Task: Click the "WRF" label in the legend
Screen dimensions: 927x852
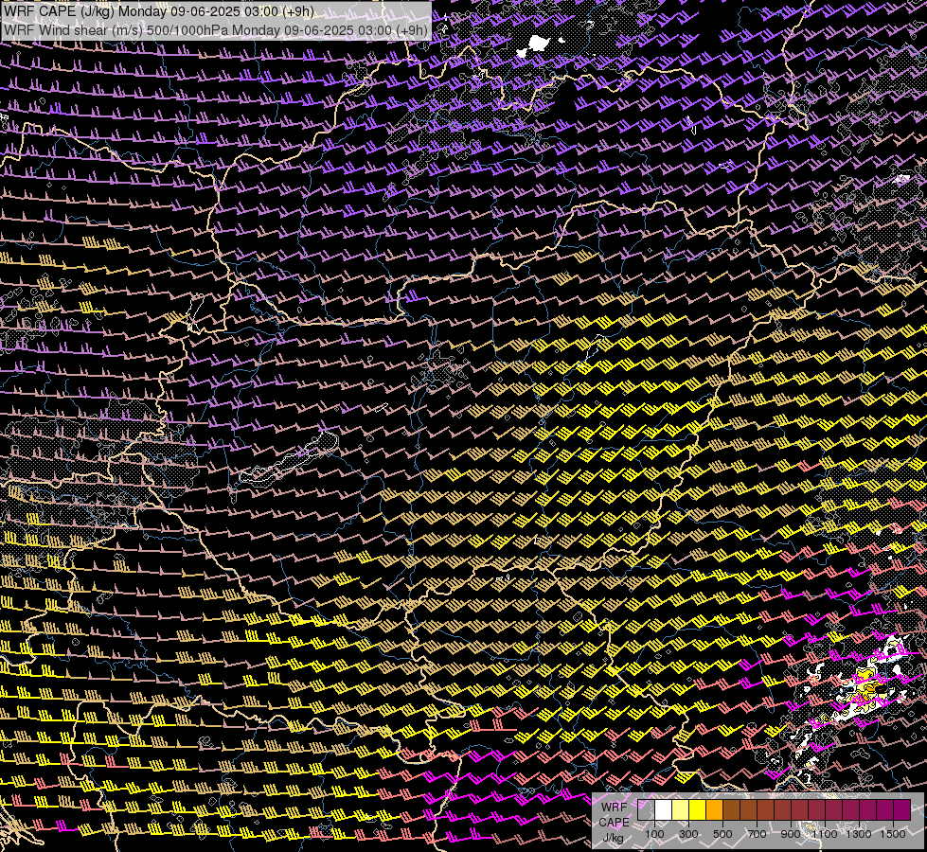Action: pos(614,808)
